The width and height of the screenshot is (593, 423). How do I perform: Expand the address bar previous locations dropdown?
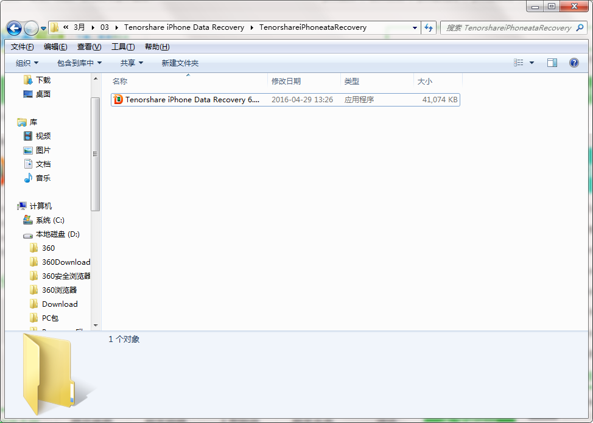click(415, 27)
